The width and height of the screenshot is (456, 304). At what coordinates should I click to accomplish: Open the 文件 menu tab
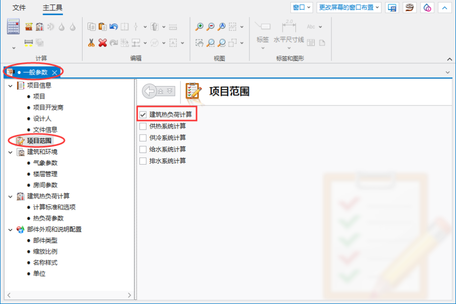click(19, 8)
